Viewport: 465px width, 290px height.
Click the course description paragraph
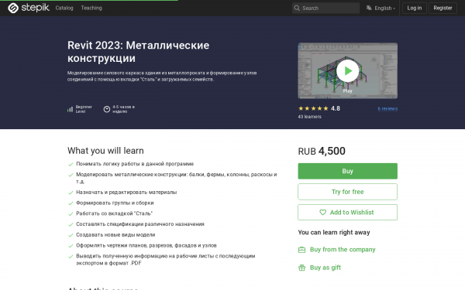point(162,76)
